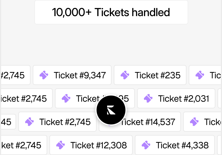222x155 pixels.
Task: Click the black circular logo badge
Action: coord(111,110)
